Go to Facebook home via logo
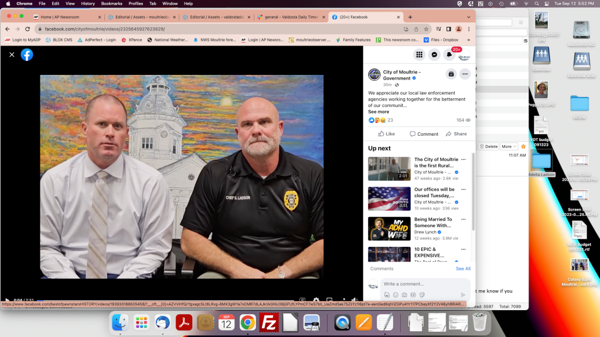Screen dimensions: 600x337 pos(27,54)
